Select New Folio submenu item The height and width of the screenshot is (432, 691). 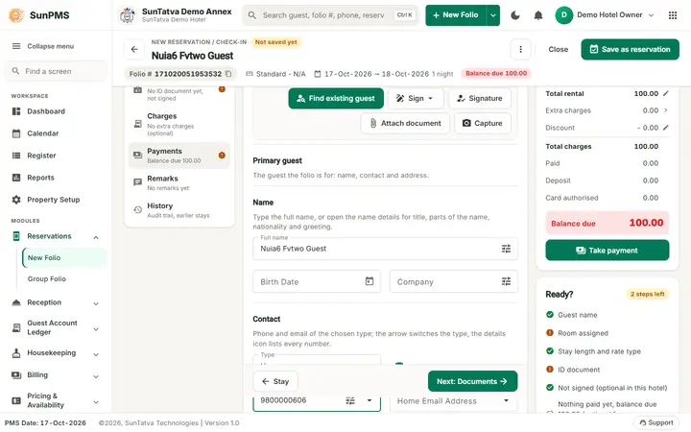point(64,258)
